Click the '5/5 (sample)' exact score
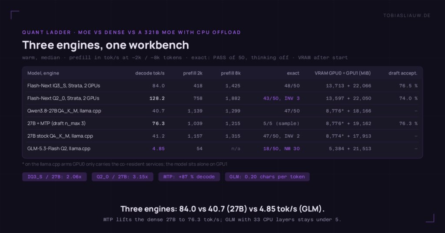This screenshot has width=445, height=233. point(282,123)
